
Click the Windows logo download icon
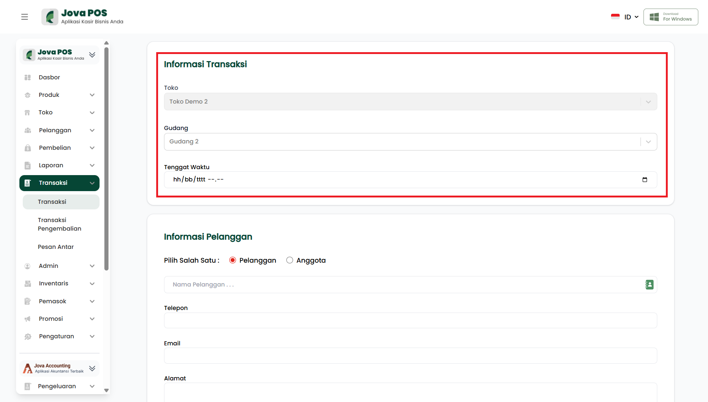click(654, 17)
